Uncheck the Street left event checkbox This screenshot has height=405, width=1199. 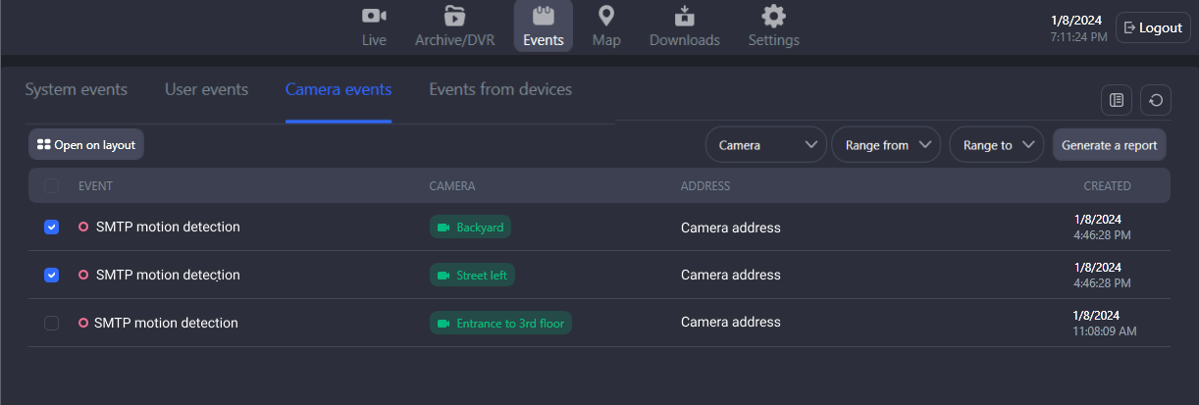pyautogui.click(x=52, y=276)
